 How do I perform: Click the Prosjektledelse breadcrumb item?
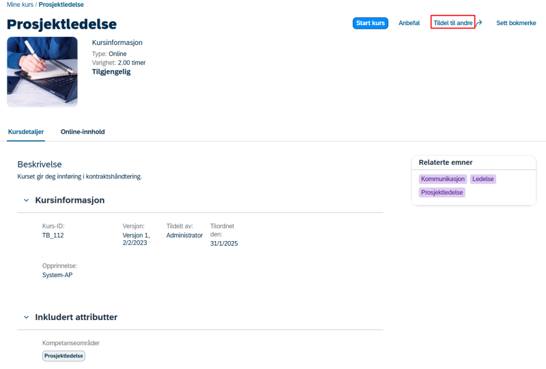61,5
